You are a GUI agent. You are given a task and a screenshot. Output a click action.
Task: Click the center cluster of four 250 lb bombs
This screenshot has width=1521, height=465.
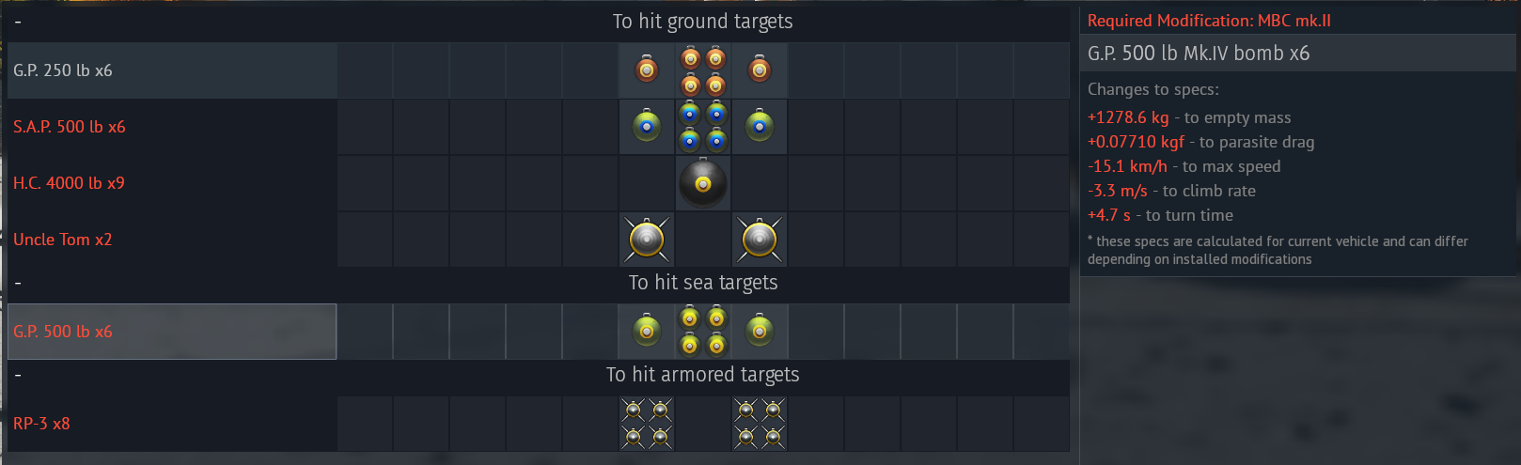[703, 71]
